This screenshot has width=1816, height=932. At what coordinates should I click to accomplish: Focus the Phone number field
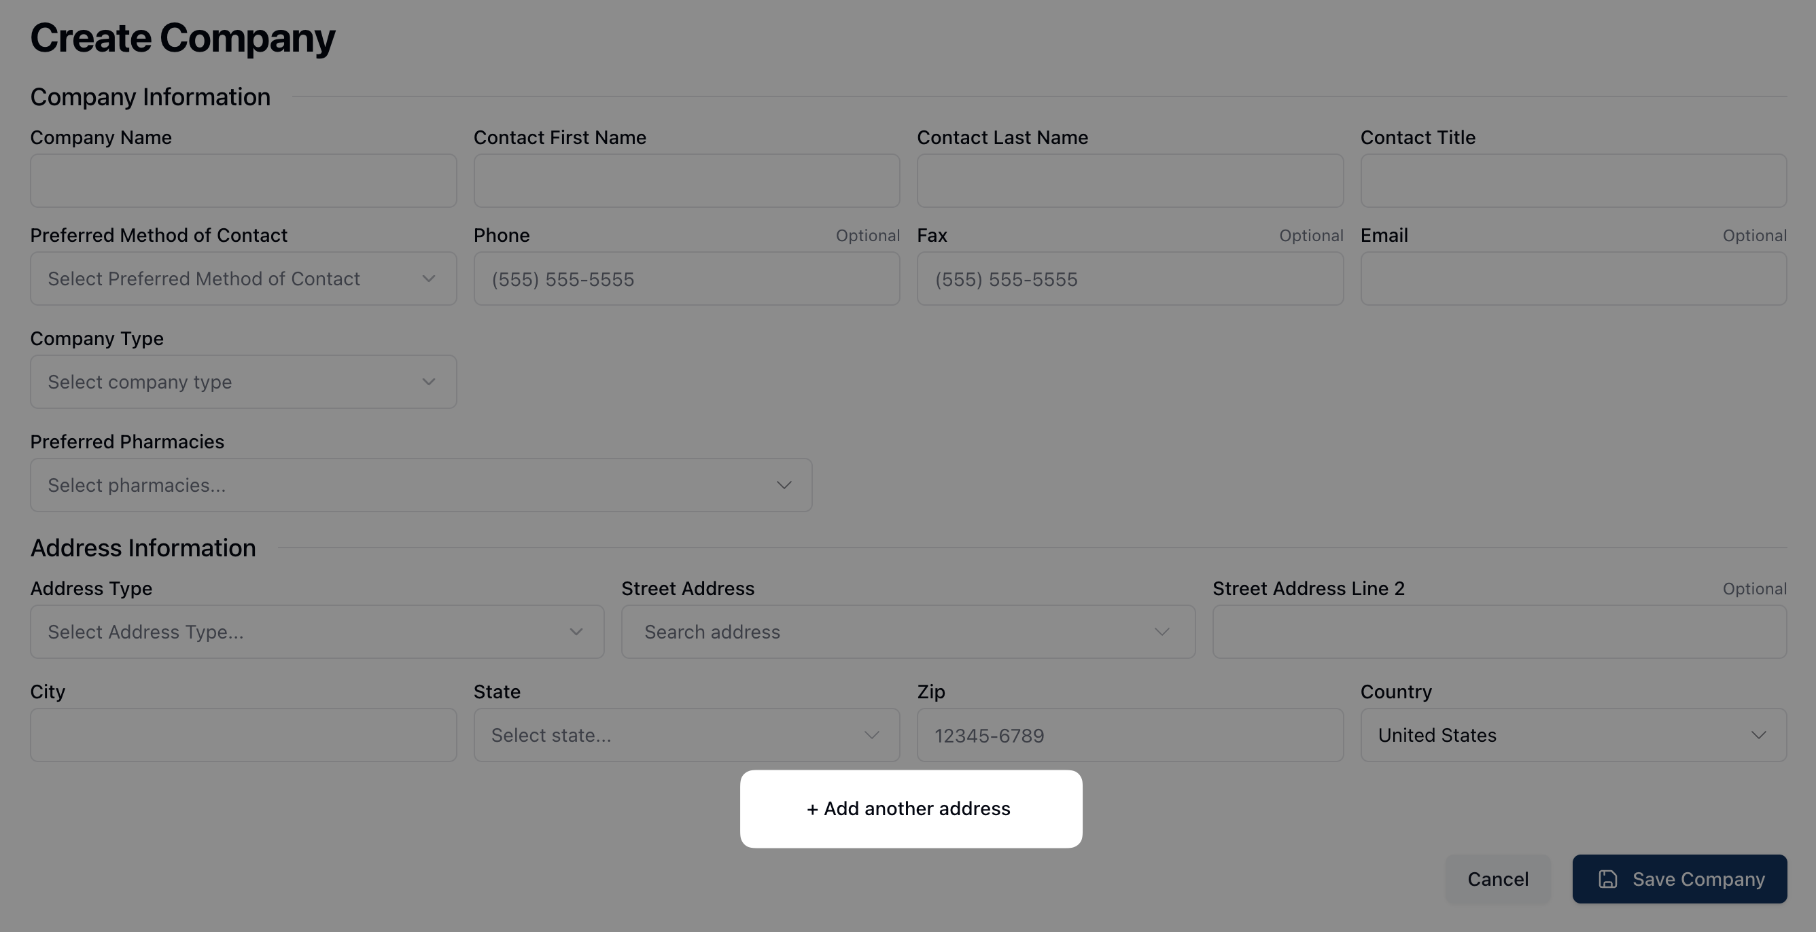[x=686, y=279]
